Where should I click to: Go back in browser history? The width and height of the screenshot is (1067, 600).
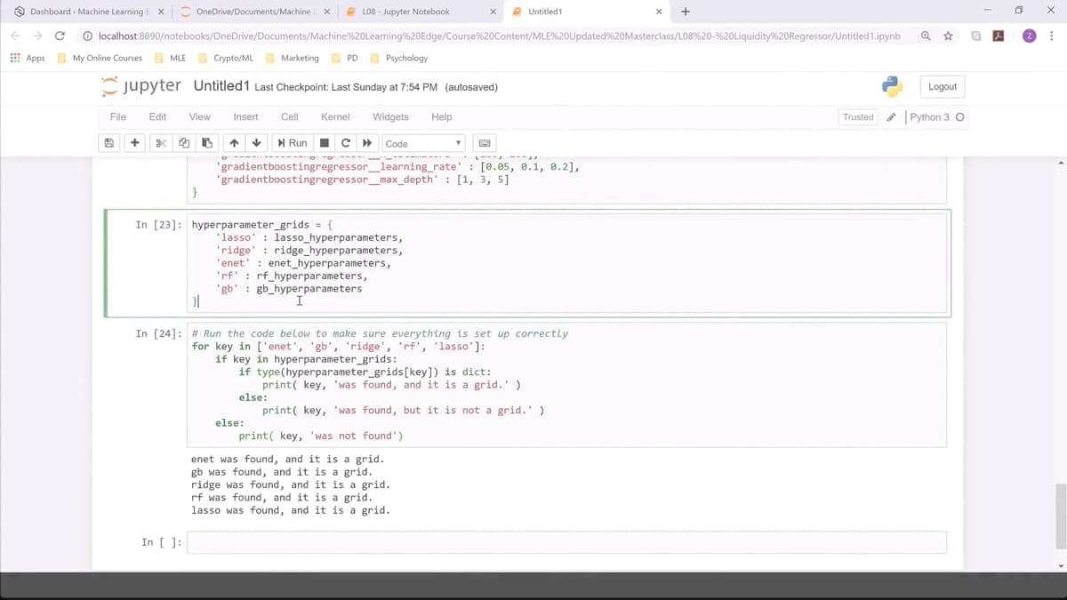(15, 36)
